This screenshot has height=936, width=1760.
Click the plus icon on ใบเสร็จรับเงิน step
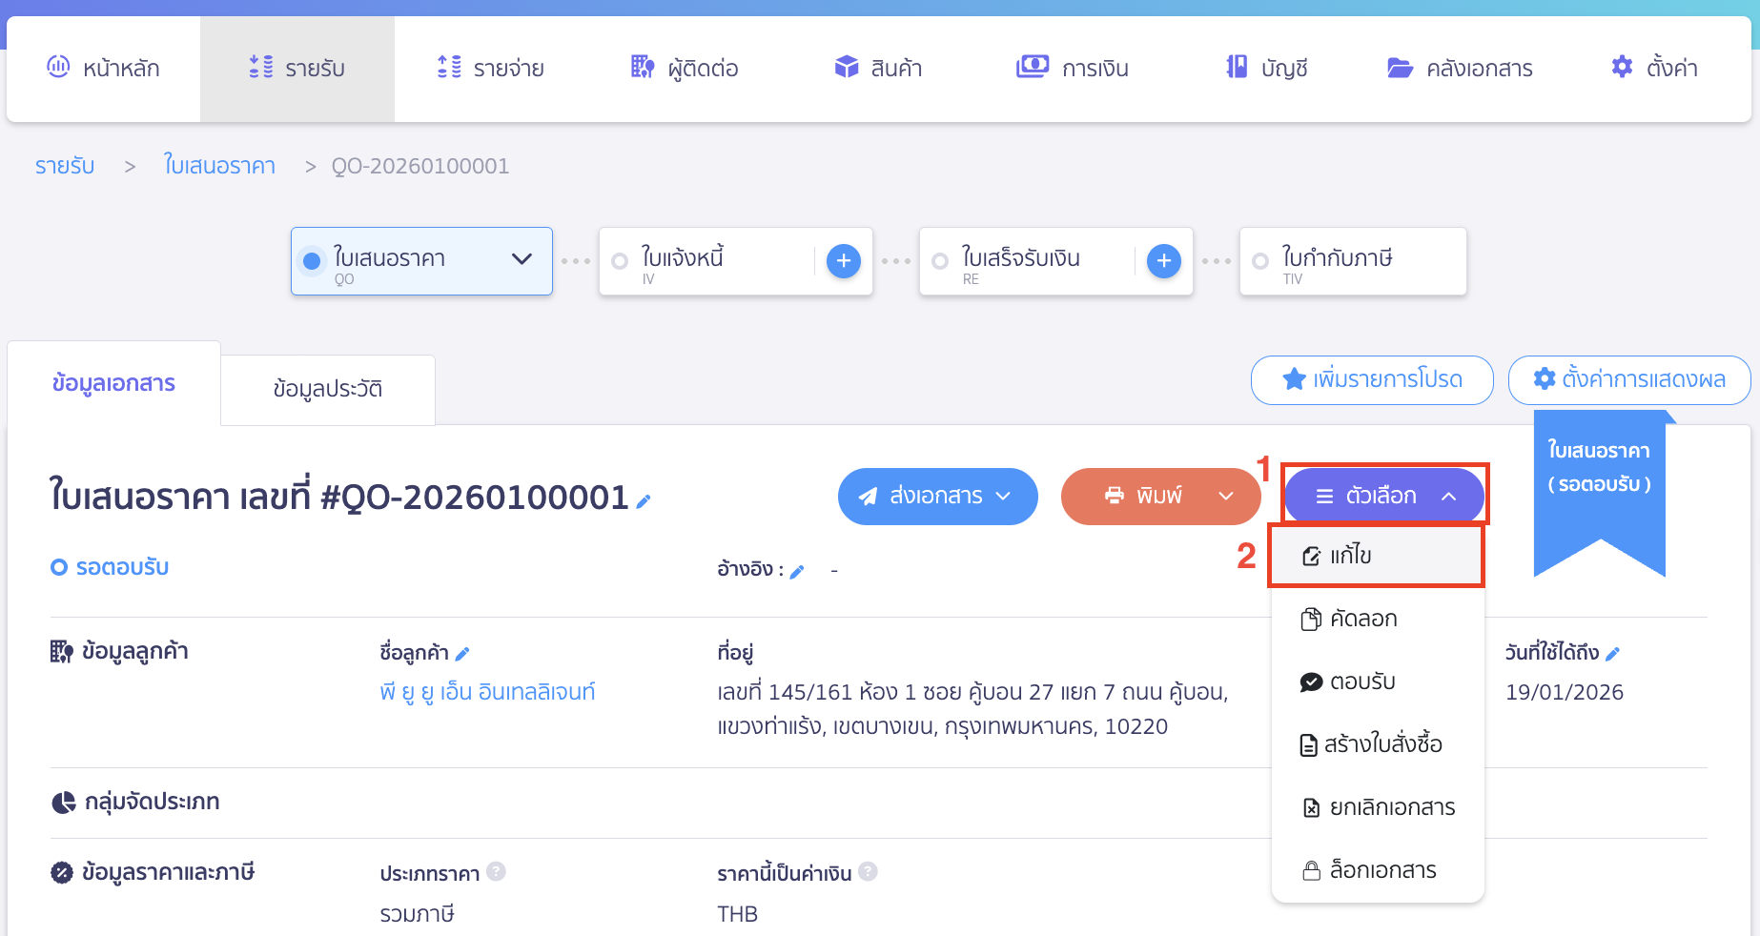click(x=1163, y=261)
